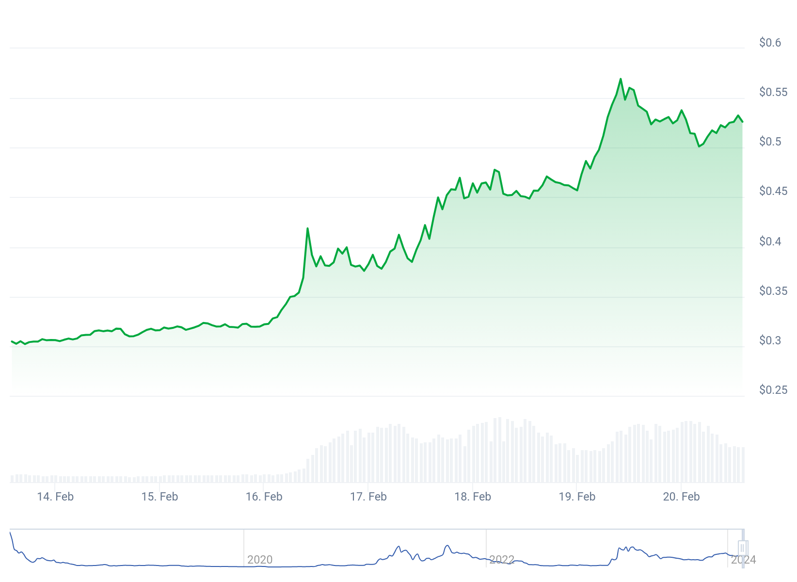Image resolution: width=797 pixels, height=582 pixels.
Task: Click the 17. Feb date label
Action: [x=368, y=497]
